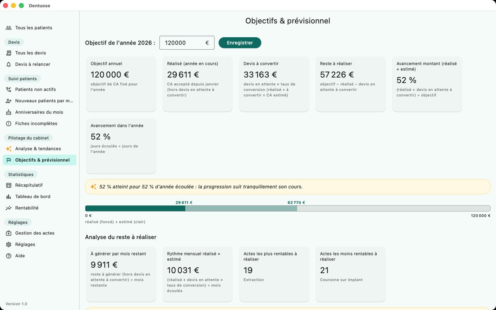Click the Pilotage du cabinet section header

(x=28, y=138)
